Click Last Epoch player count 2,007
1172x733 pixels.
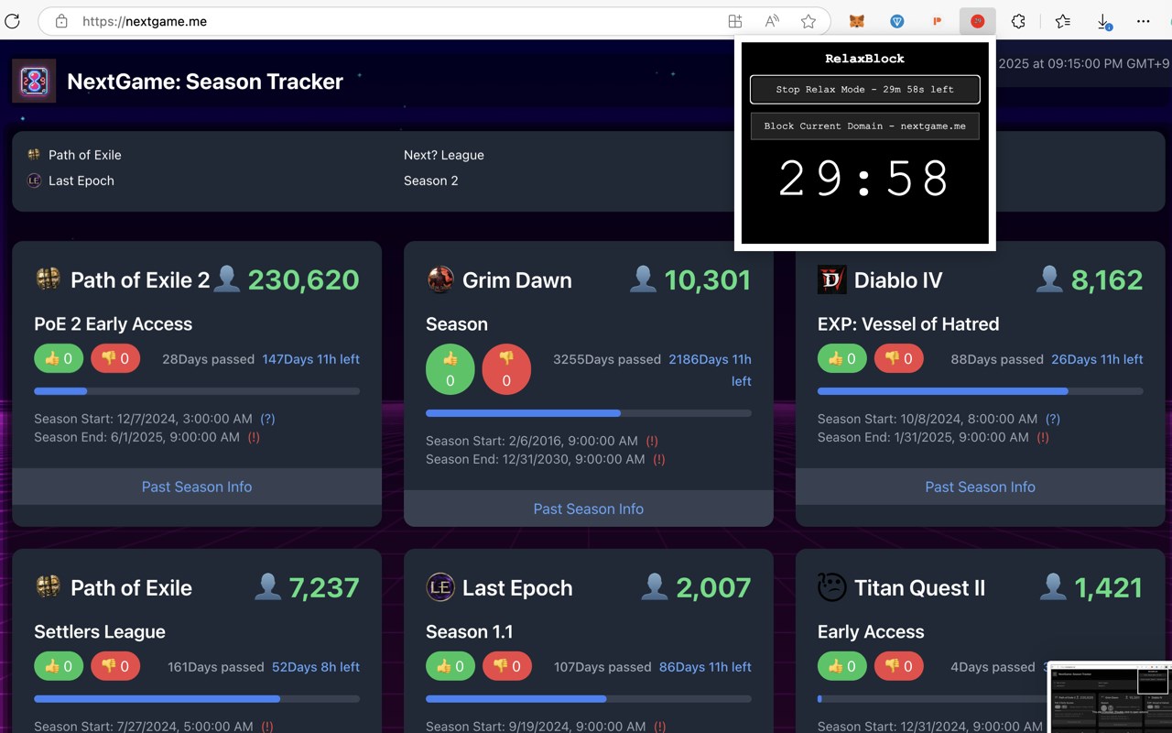(713, 587)
